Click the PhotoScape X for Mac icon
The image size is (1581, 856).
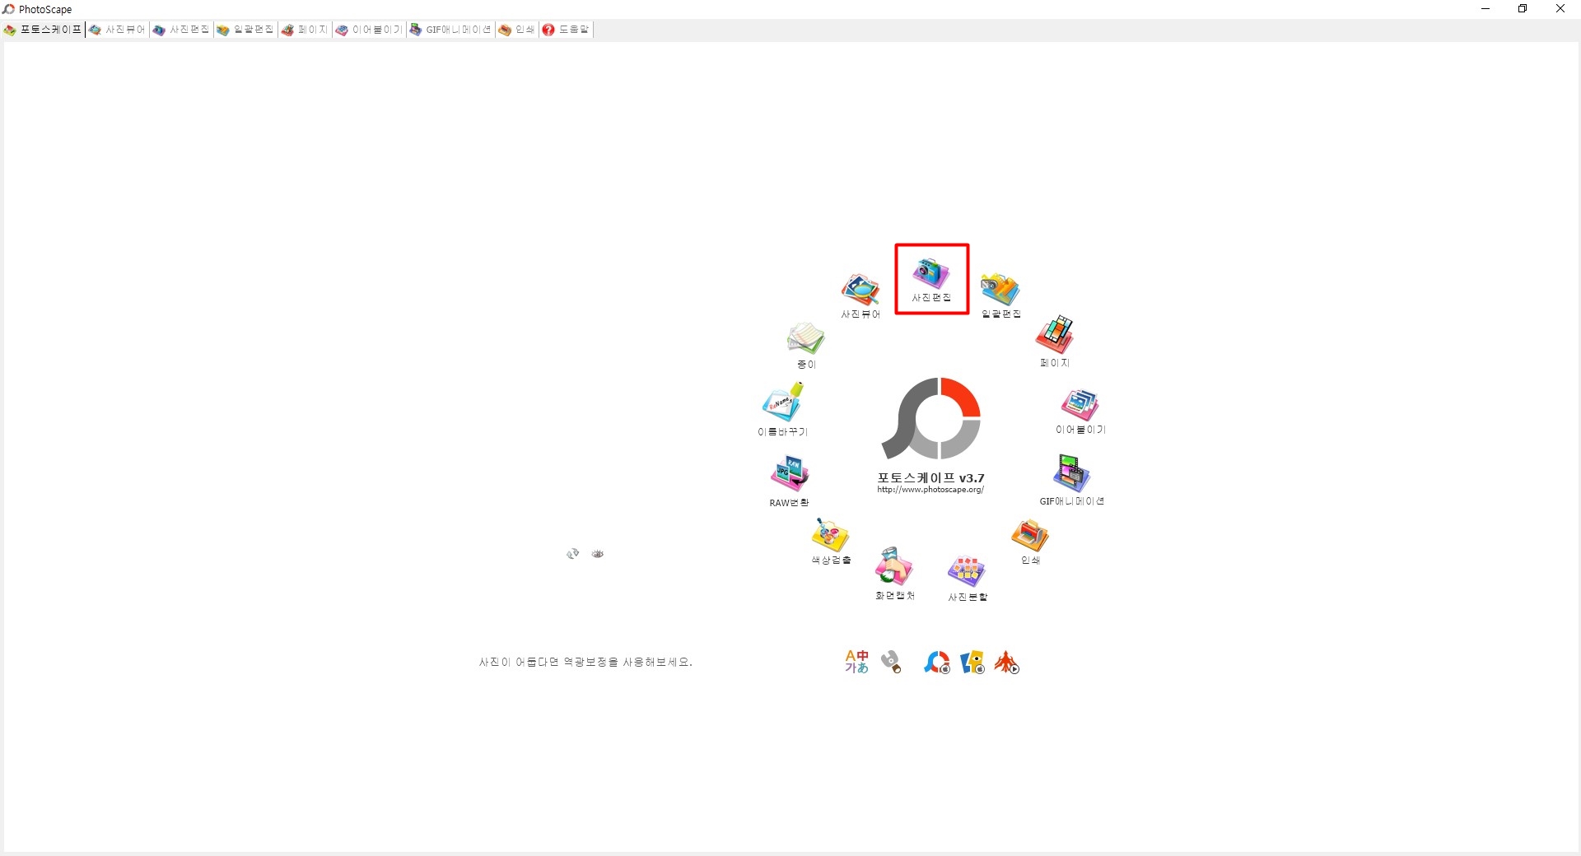[x=936, y=662]
